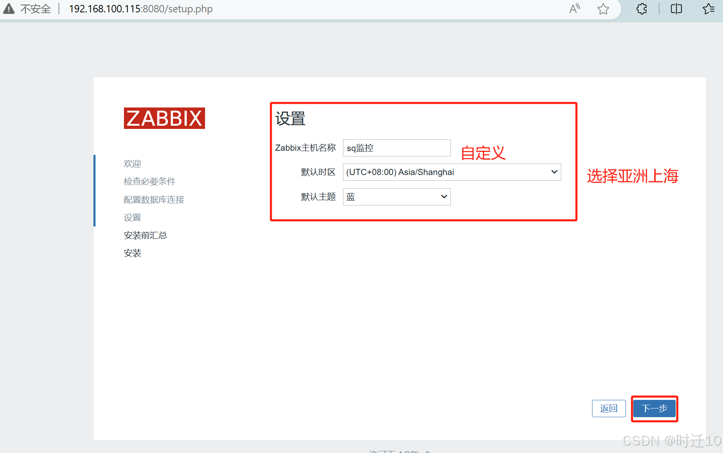Select the 检查必要条件 step
Image resolution: width=723 pixels, height=453 pixels.
tap(149, 182)
